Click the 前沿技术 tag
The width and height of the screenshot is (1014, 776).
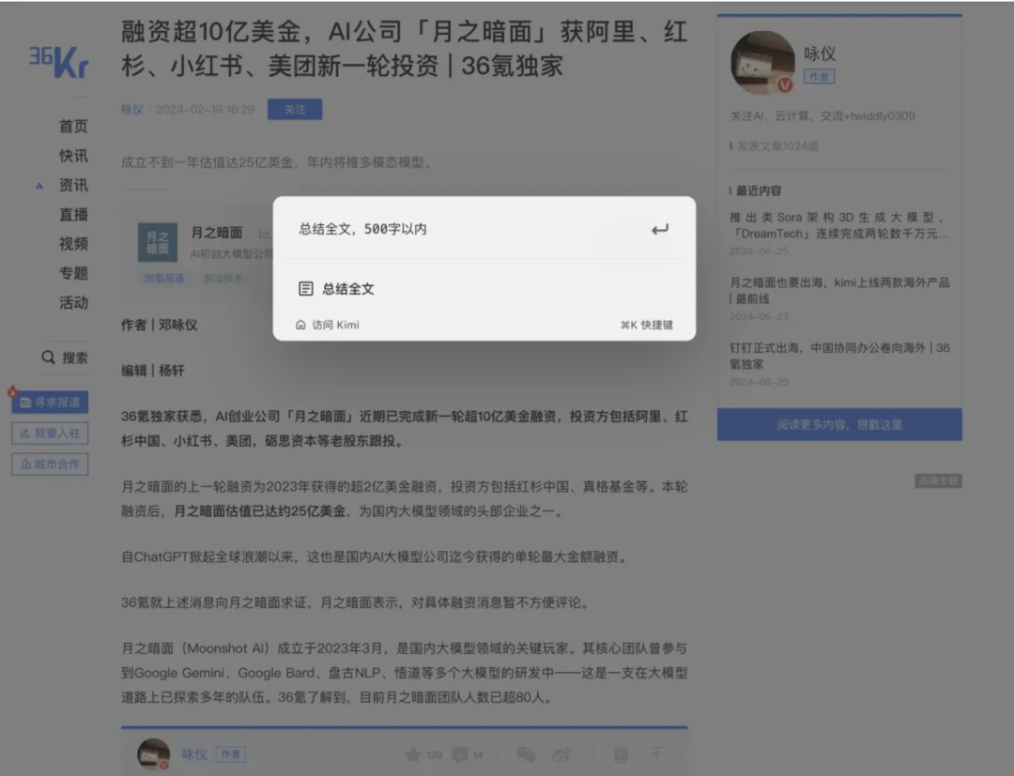[x=223, y=279]
